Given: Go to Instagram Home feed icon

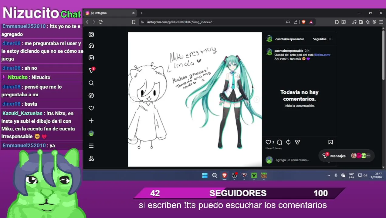Looking at the screenshot, I should pos(91,45).
